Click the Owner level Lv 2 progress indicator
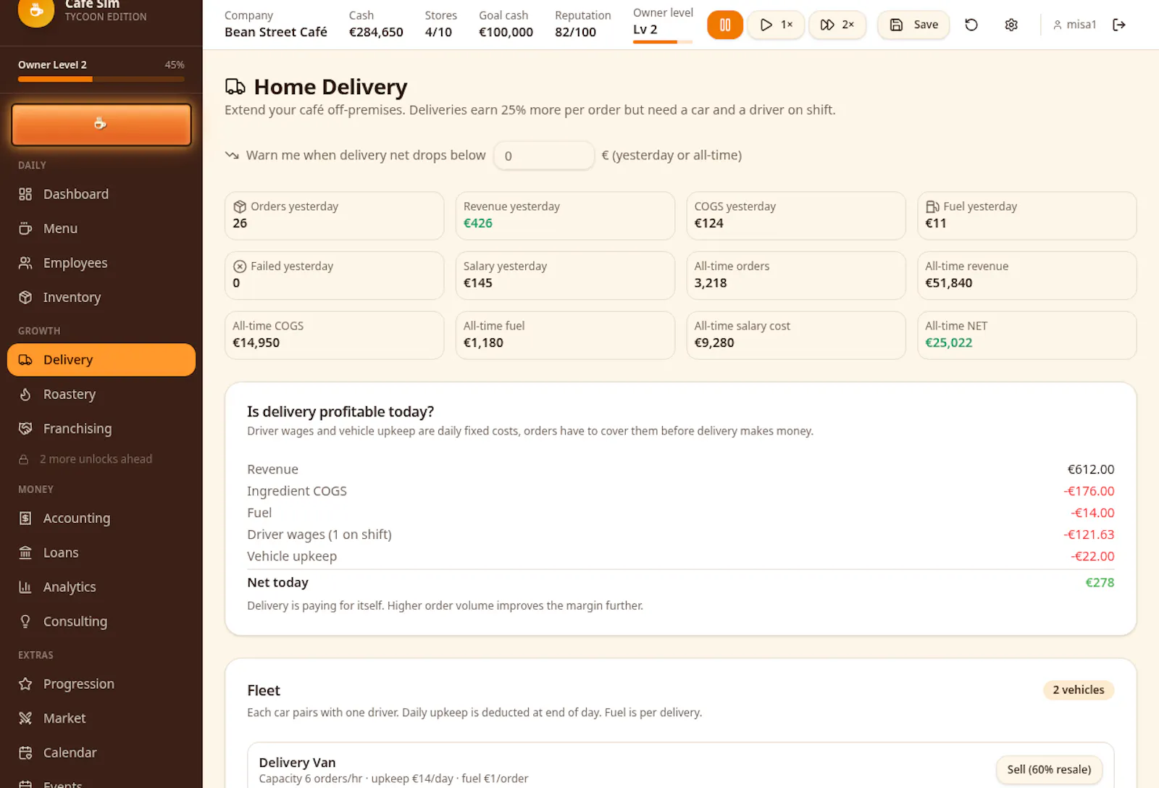Viewport: 1159px width, 788px height. coord(663,42)
